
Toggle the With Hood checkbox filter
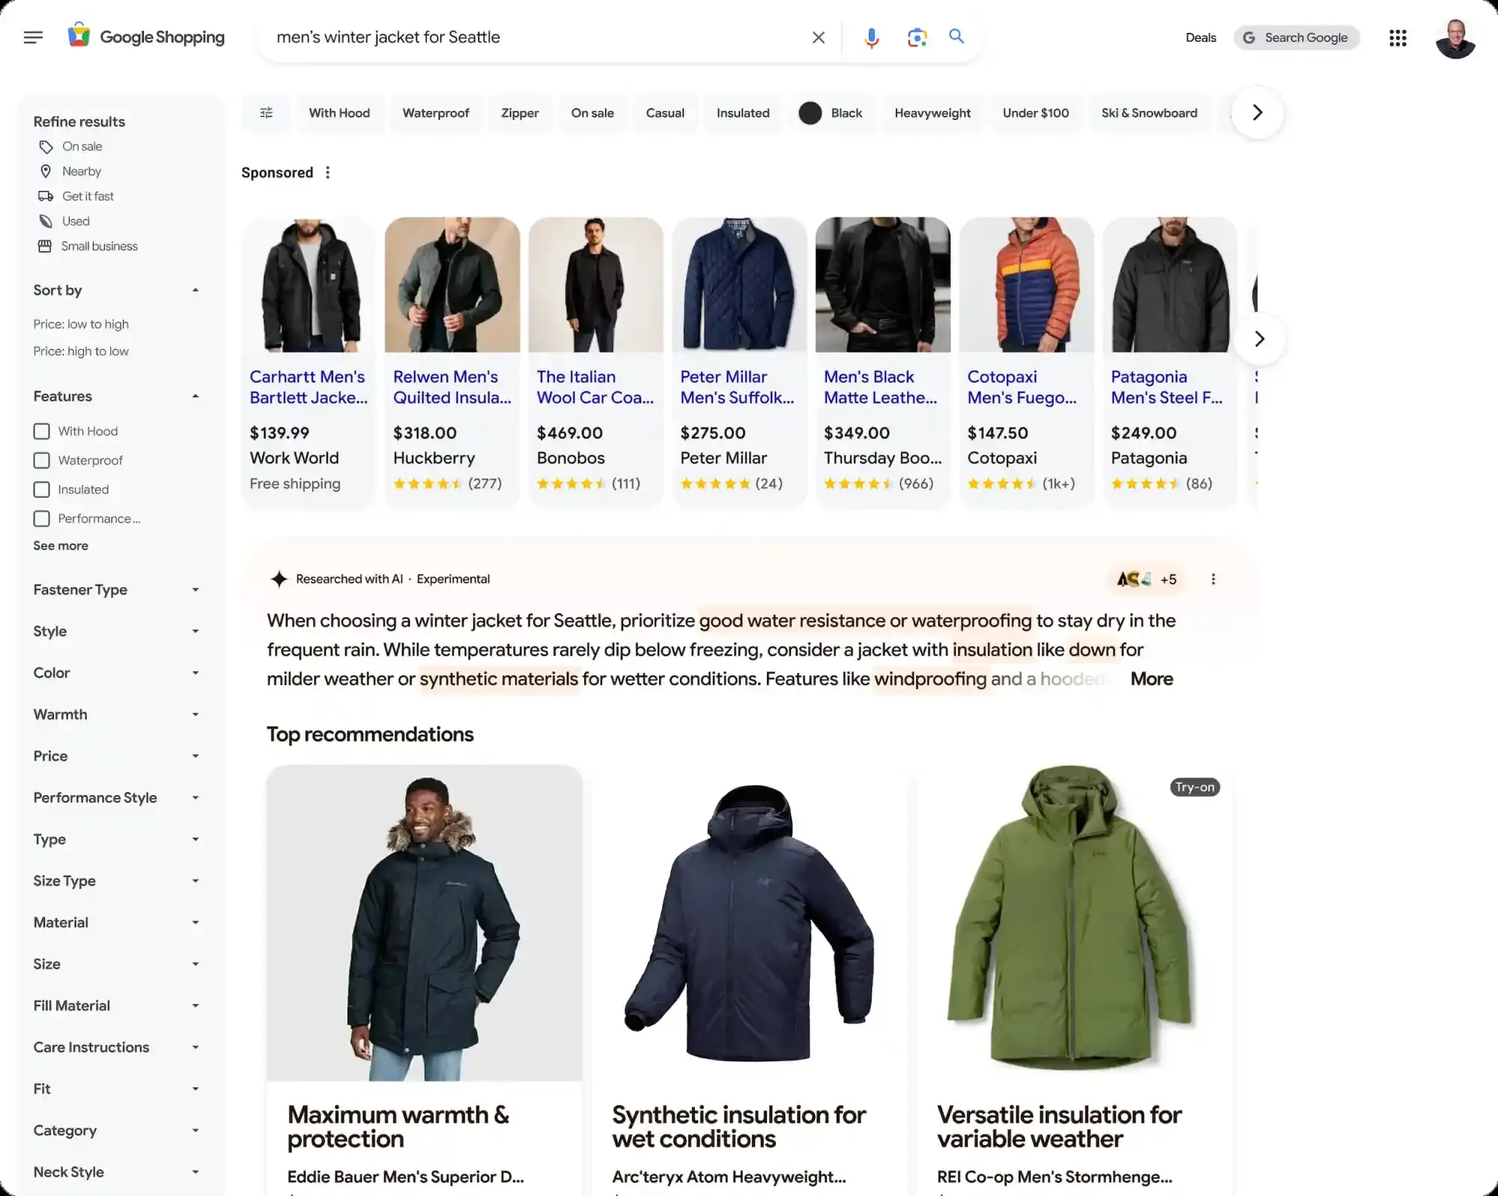coord(41,430)
